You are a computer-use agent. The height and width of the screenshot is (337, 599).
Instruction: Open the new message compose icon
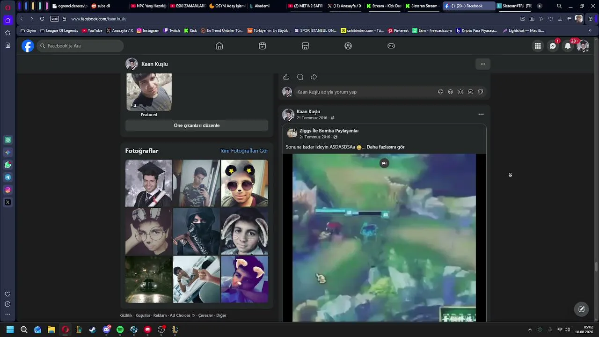[x=582, y=309]
